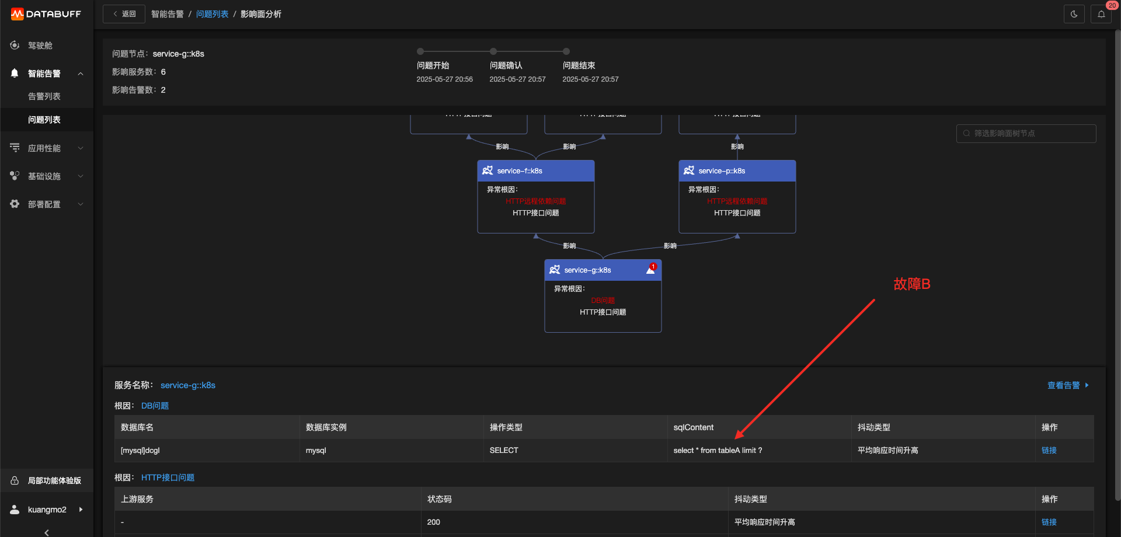Click HTTP远程依赖问题 in service-f::k8s node

(x=536, y=201)
